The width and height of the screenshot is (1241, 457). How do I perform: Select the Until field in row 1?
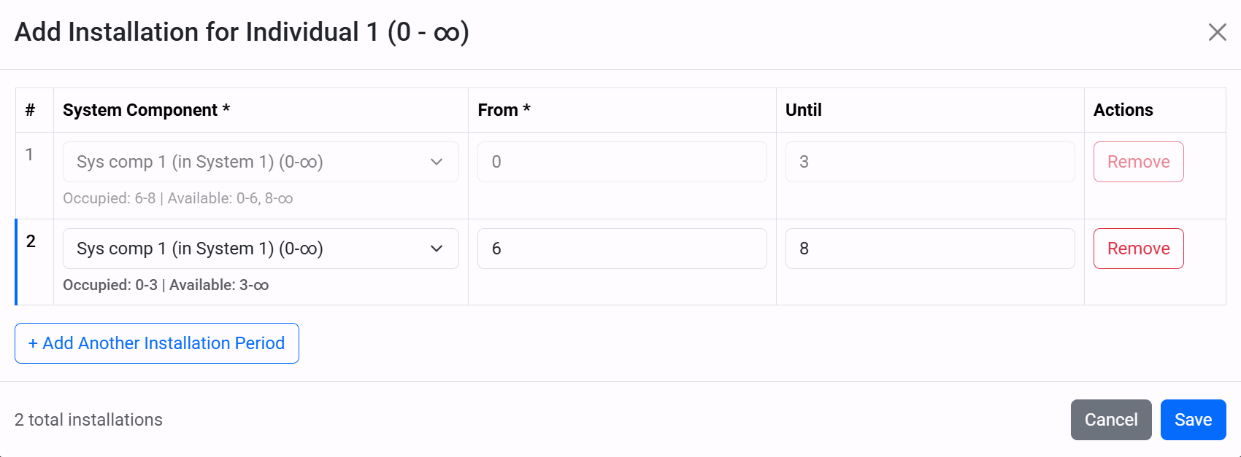click(x=929, y=161)
